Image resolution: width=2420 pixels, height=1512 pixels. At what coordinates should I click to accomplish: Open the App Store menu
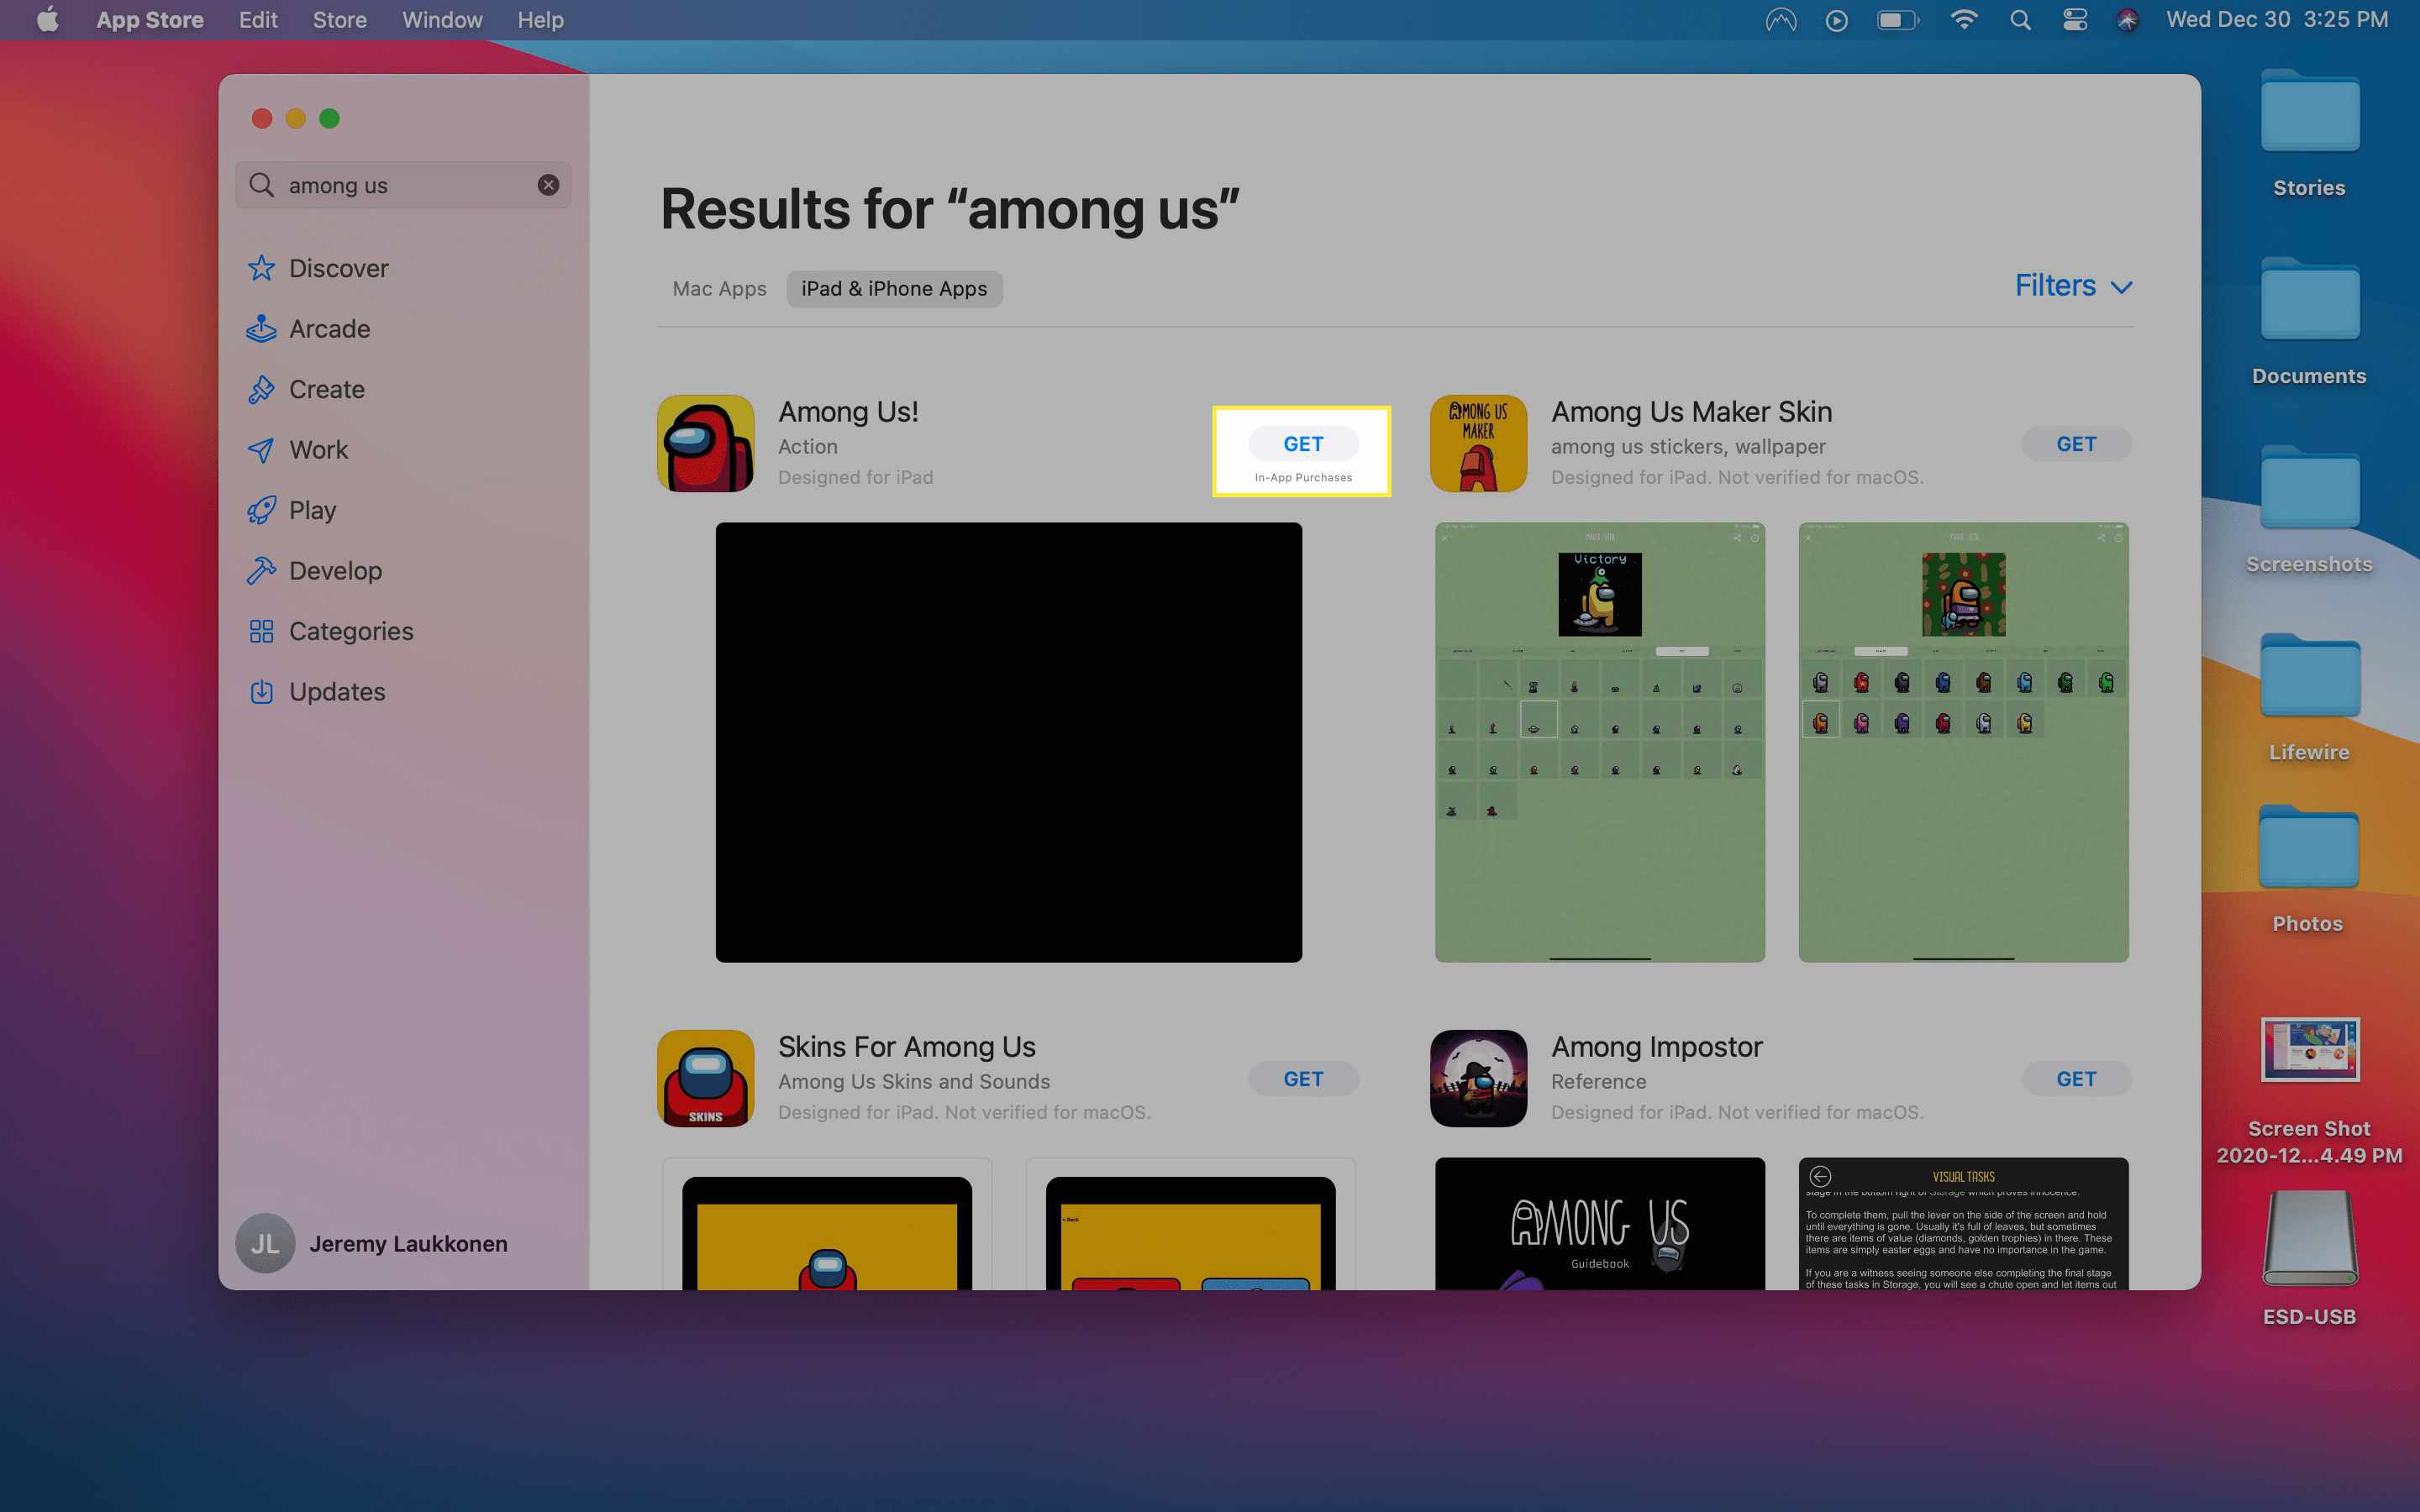click(x=150, y=20)
